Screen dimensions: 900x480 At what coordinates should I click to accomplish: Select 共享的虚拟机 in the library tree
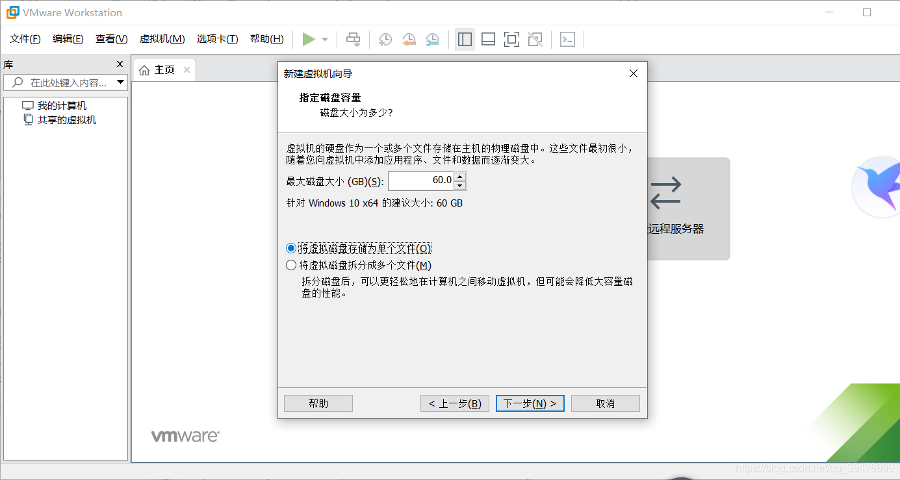pyautogui.click(x=60, y=120)
